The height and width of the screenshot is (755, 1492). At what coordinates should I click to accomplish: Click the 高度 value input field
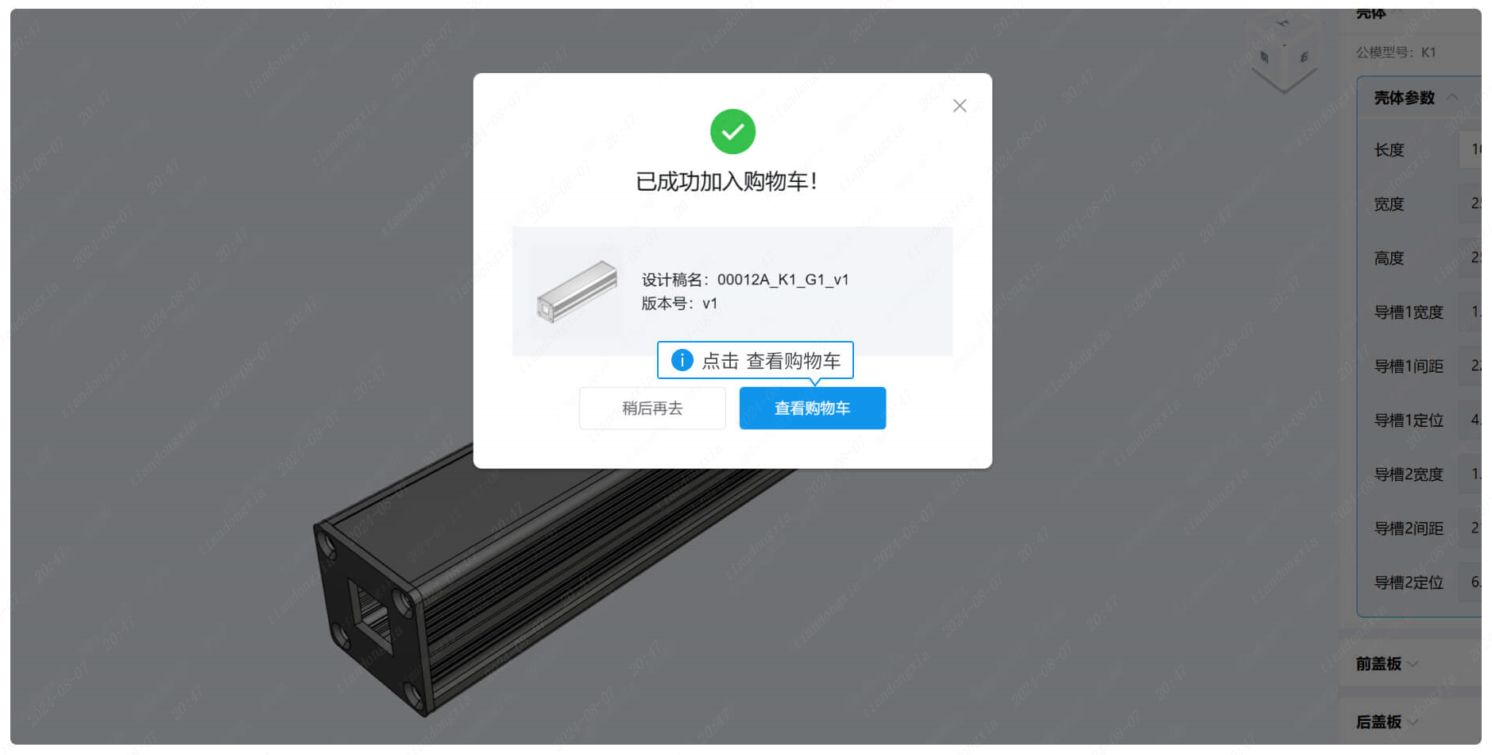click(1471, 257)
